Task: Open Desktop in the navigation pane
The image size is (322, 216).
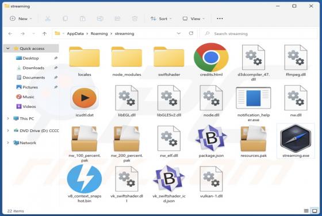Action: coord(30,58)
